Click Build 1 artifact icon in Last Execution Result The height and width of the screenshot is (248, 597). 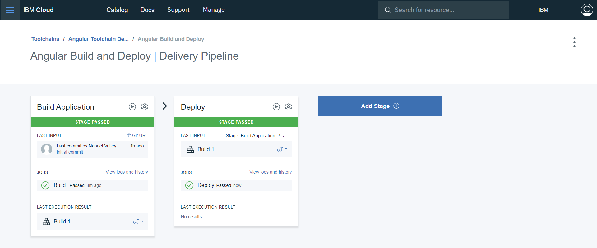coord(46,221)
